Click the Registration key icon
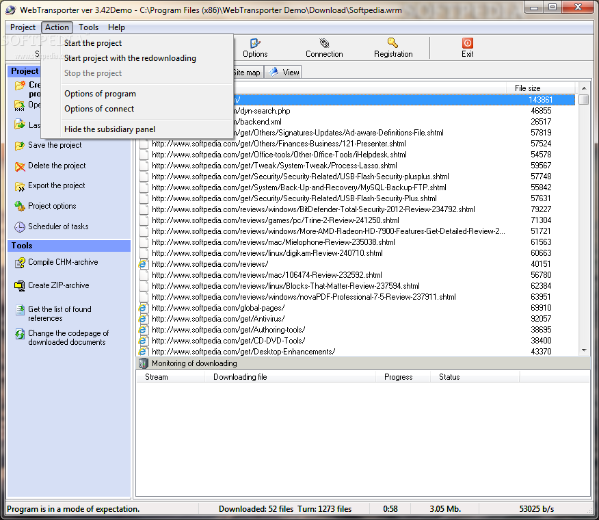This screenshot has width=599, height=520. pyautogui.click(x=392, y=42)
